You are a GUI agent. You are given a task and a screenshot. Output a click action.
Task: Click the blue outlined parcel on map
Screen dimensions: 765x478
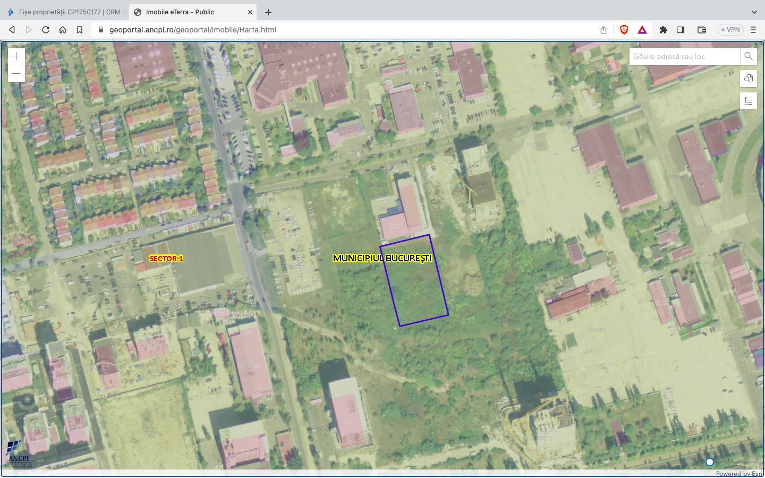[x=414, y=280]
